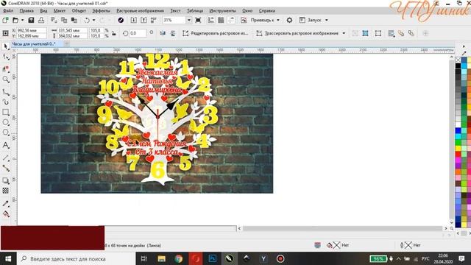The image size is (471, 265).
Task: Toggle Show grid icon
Action: (x=221, y=20)
